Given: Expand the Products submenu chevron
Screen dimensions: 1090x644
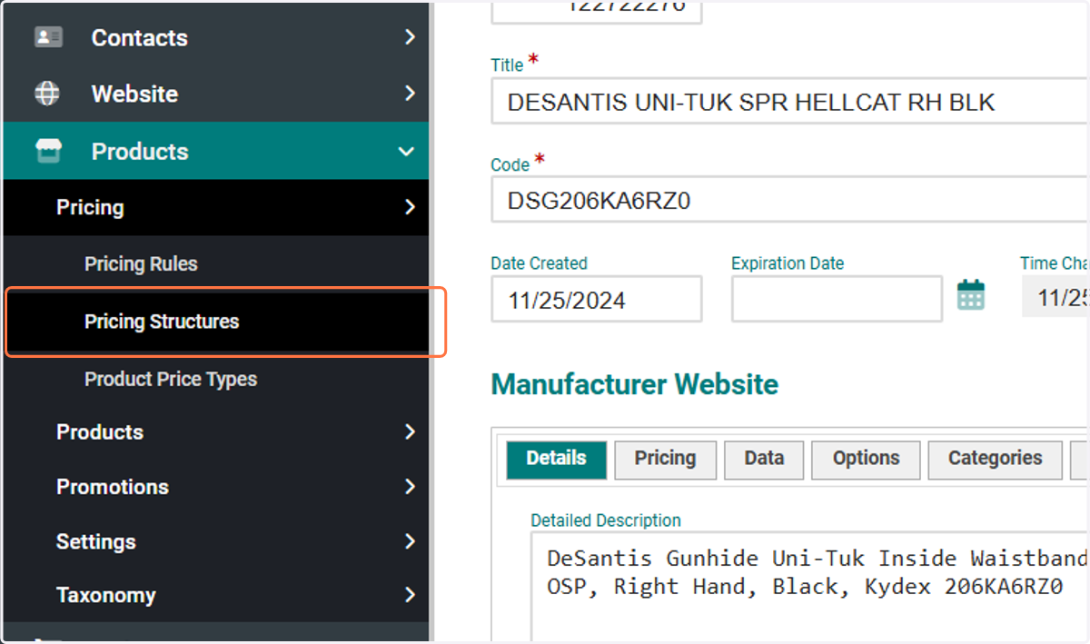Looking at the screenshot, I should click(410, 431).
